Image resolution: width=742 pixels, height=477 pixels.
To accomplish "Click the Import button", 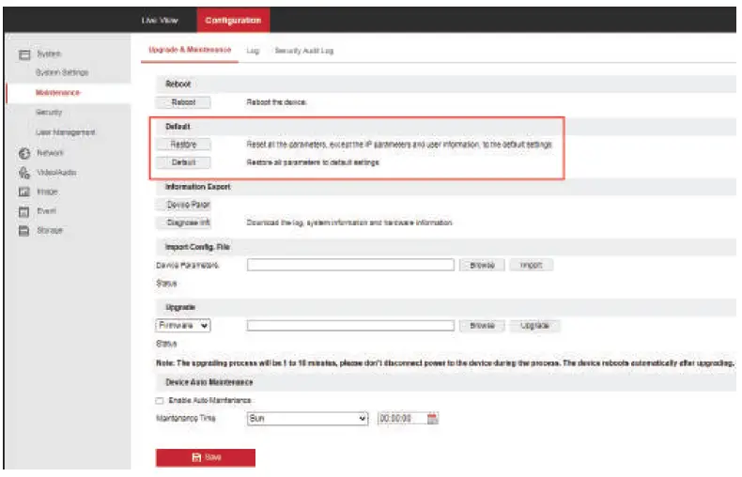I will [x=531, y=266].
